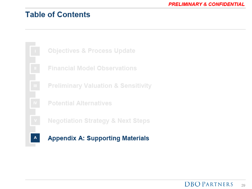Screen dimensions: 252x189
Task: Click the gray vertical bar beside sections
Action: [x=27, y=94]
